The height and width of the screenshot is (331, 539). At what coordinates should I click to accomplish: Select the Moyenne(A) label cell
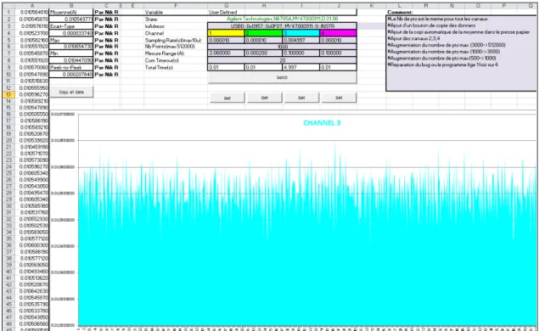coord(71,12)
